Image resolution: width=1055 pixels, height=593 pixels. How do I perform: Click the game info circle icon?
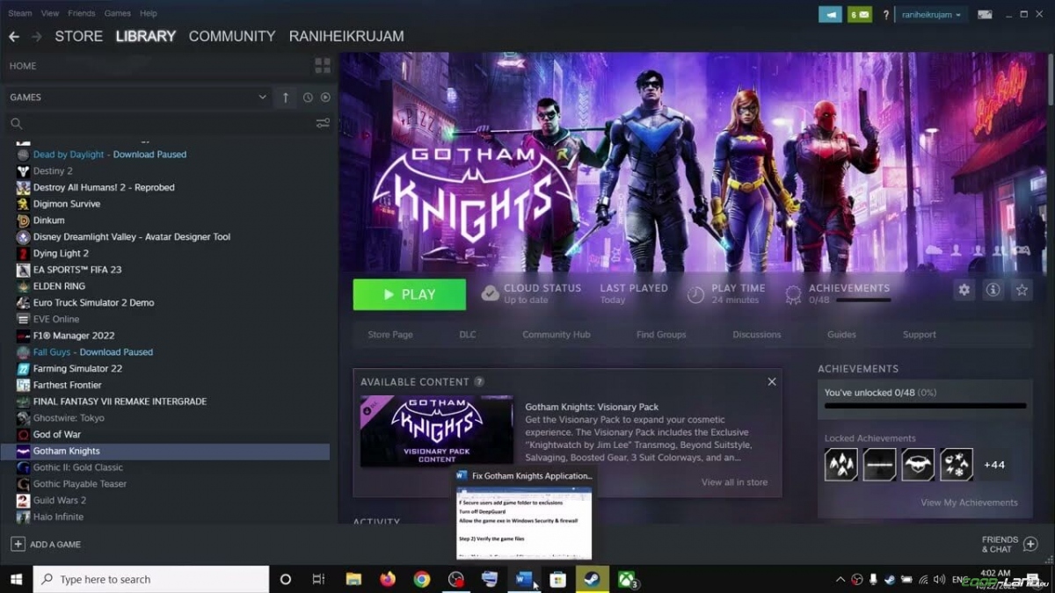coord(993,290)
